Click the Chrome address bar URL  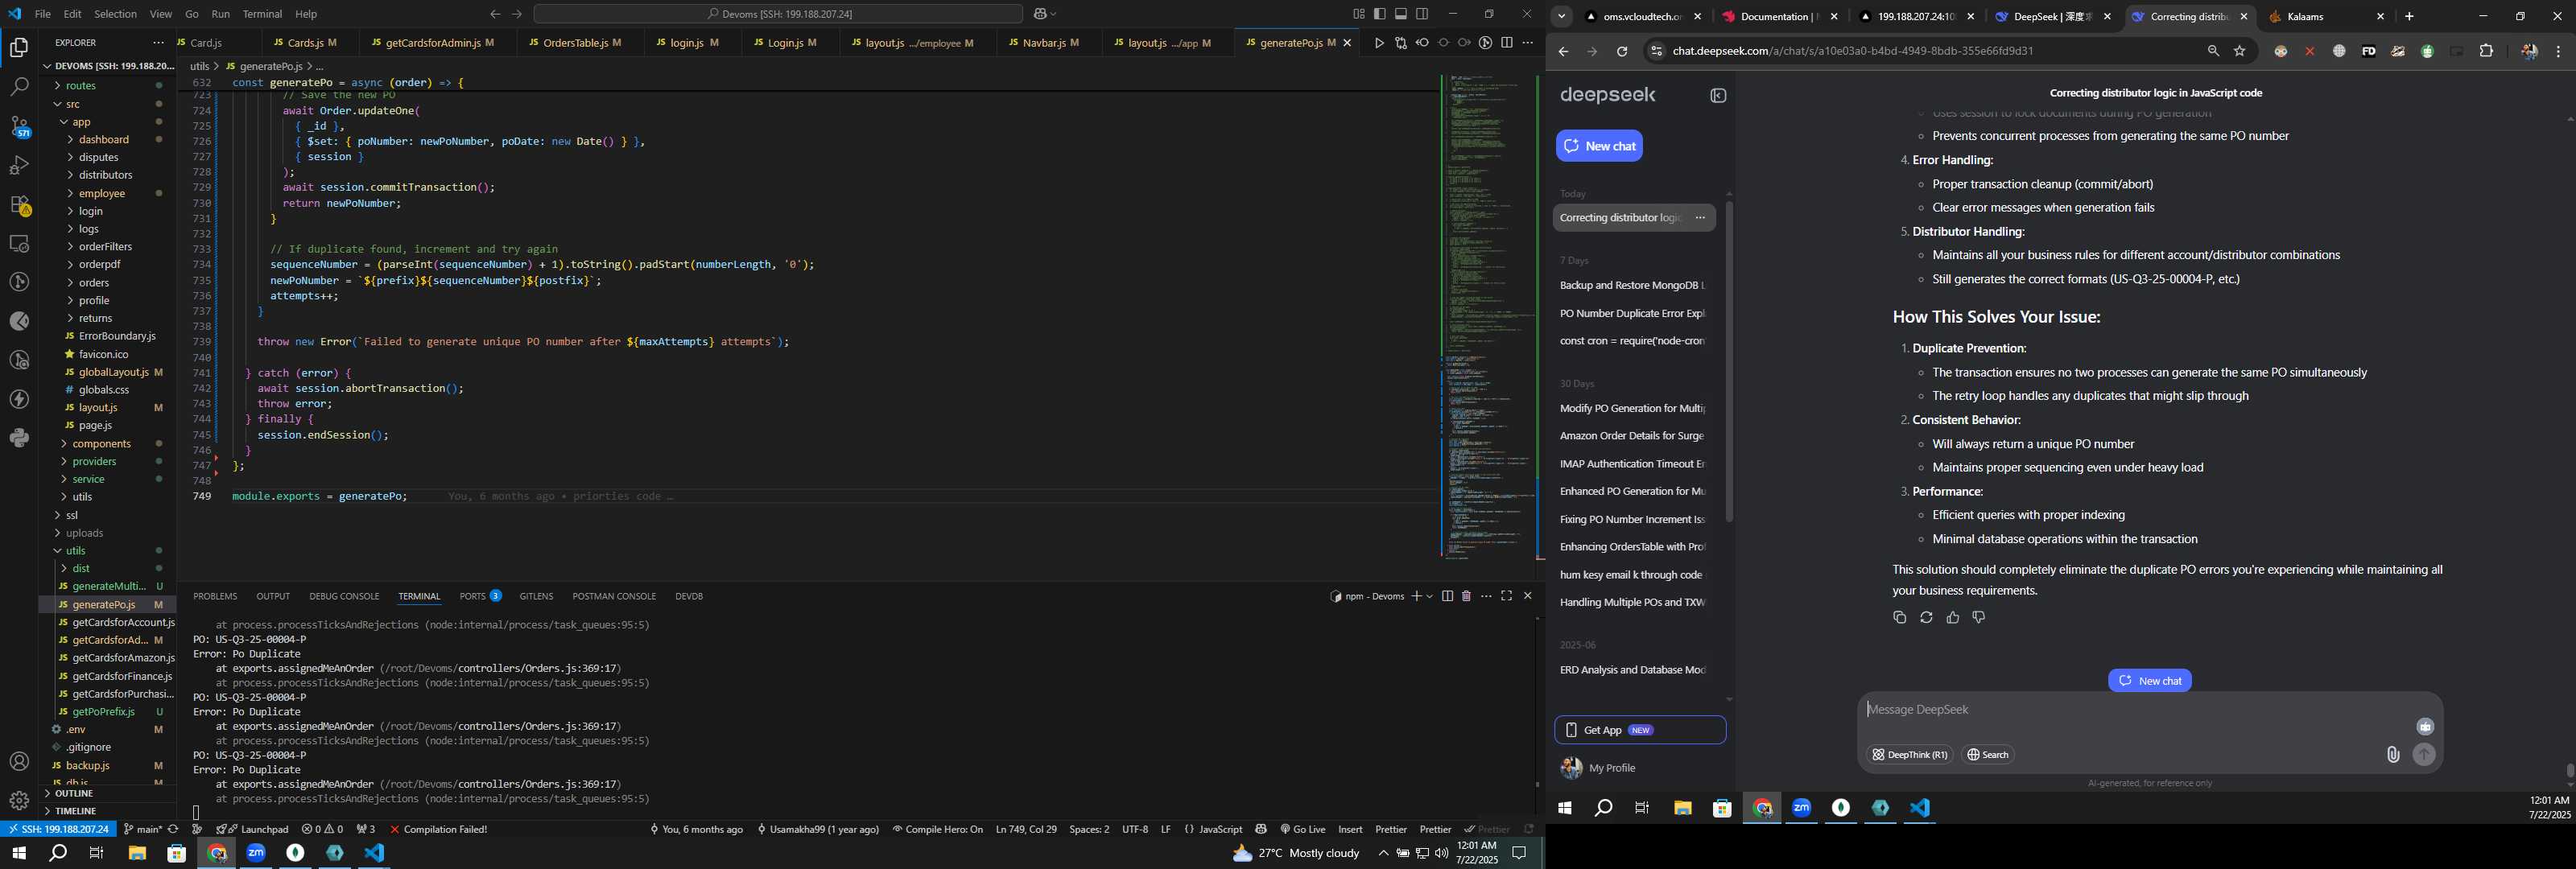[x=1852, y=51]
